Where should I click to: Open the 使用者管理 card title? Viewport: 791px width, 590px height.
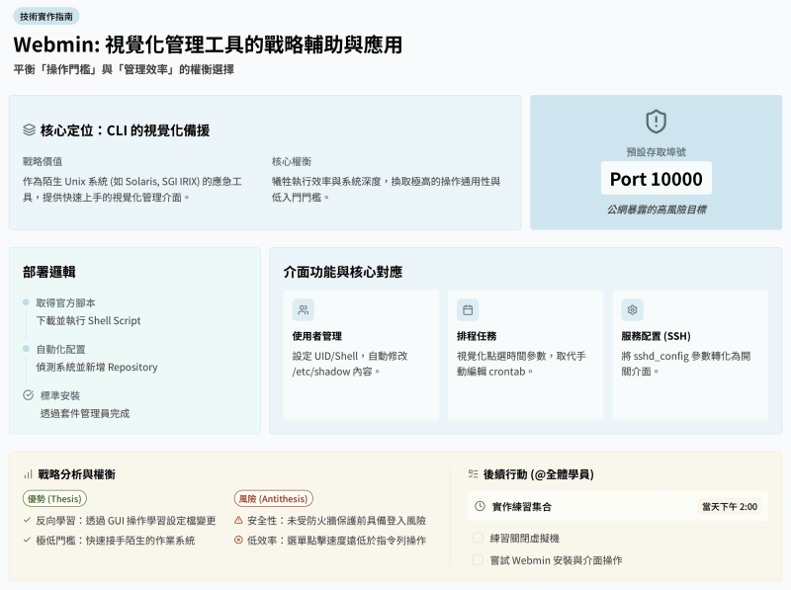316,336
